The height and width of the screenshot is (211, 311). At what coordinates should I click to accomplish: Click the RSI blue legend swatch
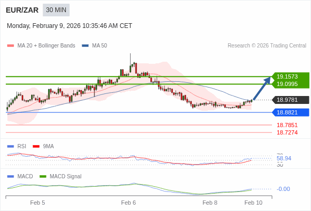11,147
